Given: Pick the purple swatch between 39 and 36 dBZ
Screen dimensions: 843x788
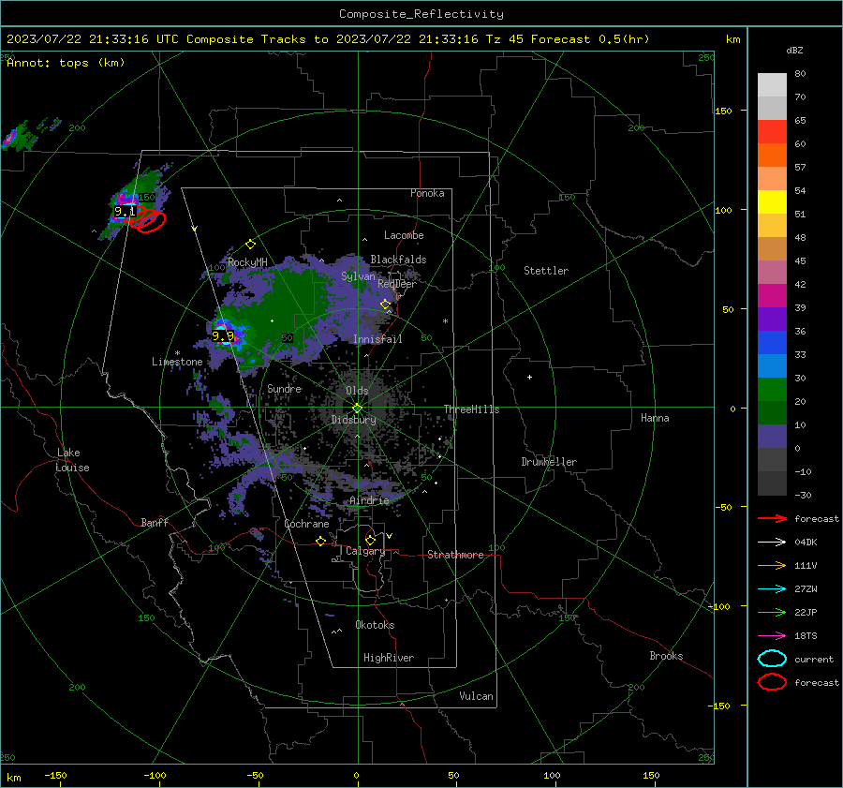Looking at the screenshot, I should (x=772, y=319).
